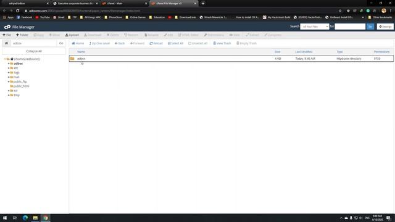Click the Rename toolbar button
This screenshot has height=222, width=395.
click(x=151, y=35)
